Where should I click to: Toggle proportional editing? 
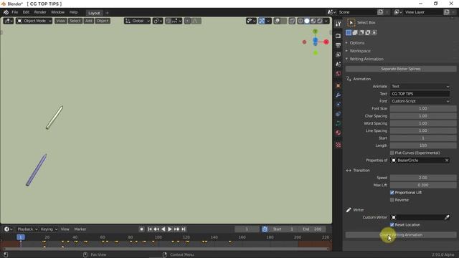pos(188,21)
